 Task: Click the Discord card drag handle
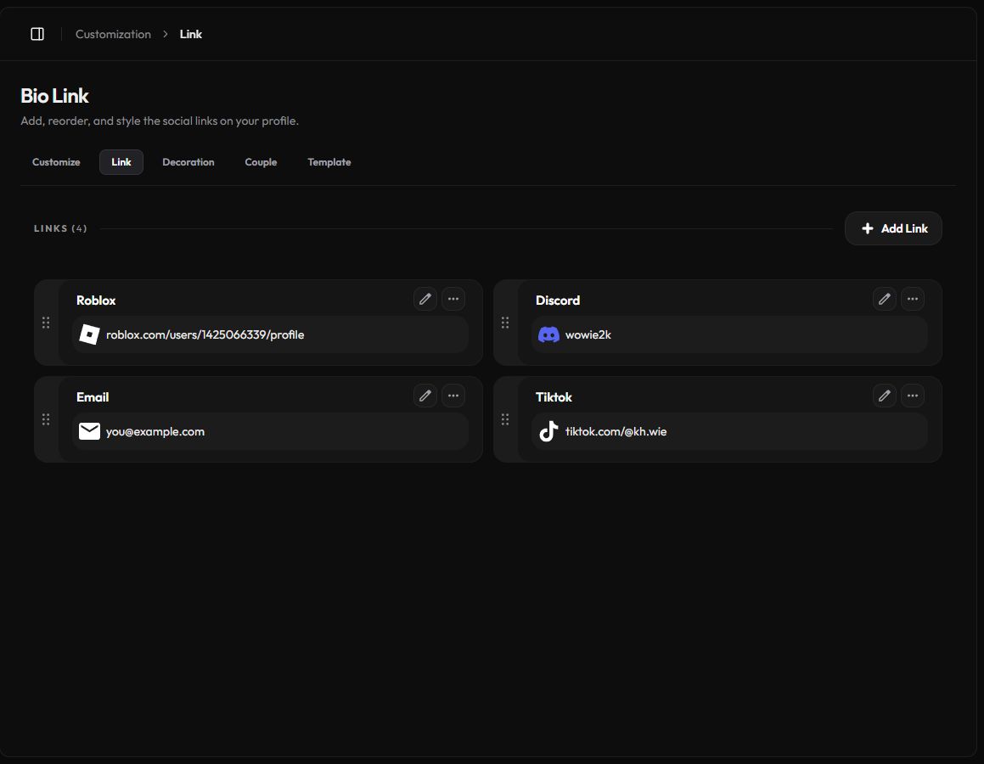(505, 323)
